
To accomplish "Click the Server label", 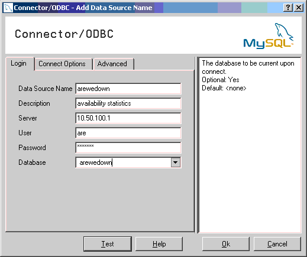I will 28,118.
